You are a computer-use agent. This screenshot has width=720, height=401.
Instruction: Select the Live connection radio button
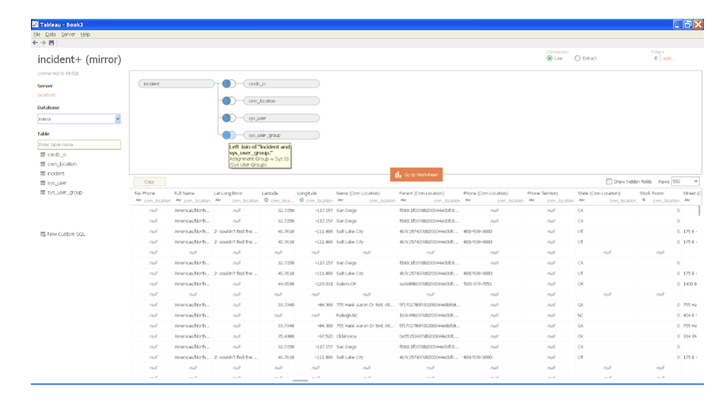click(x=550, y=59)
